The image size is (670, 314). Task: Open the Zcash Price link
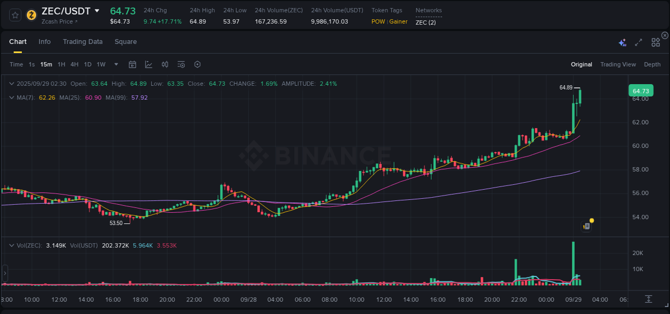(59, 21)
